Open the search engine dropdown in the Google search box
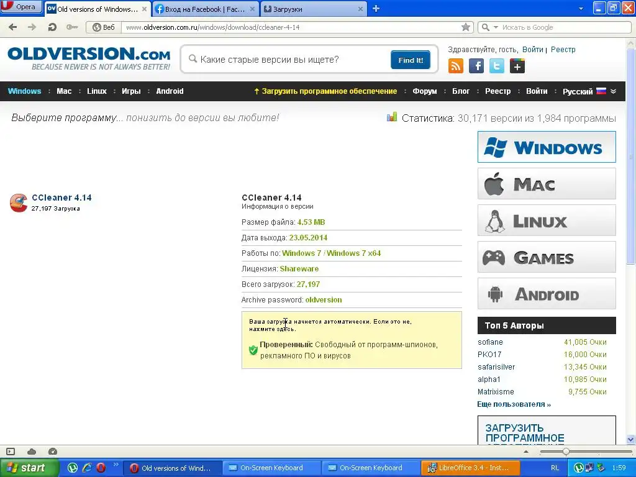 point(496,27)
